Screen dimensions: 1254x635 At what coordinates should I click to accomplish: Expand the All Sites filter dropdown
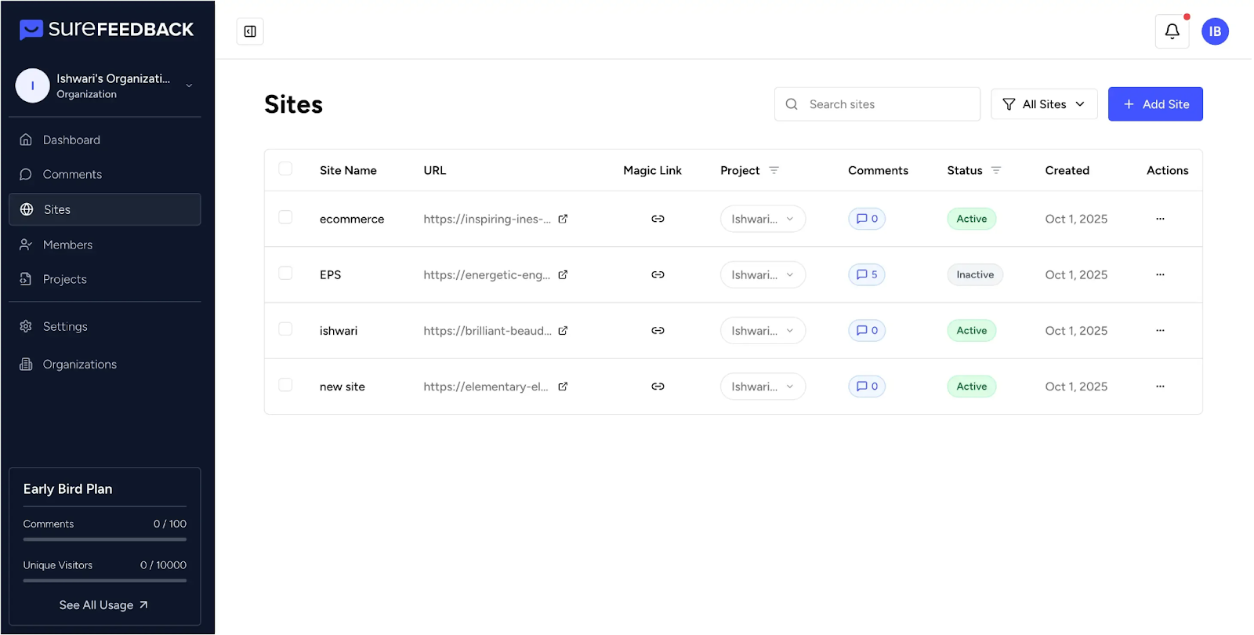1044,104
